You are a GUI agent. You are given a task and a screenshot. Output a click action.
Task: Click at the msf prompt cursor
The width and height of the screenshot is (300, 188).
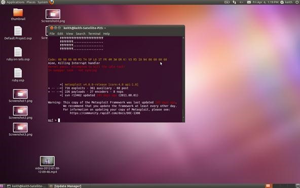coord(59,120)
